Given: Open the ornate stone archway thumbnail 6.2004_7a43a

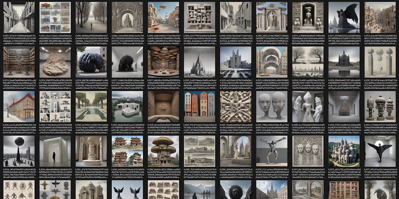Looking at the screenshot, I should pos(127,17).
